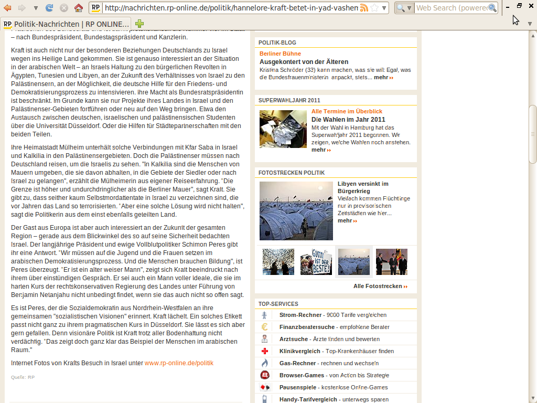Click the Browser-Games red icon

click(x=265, y=375)
